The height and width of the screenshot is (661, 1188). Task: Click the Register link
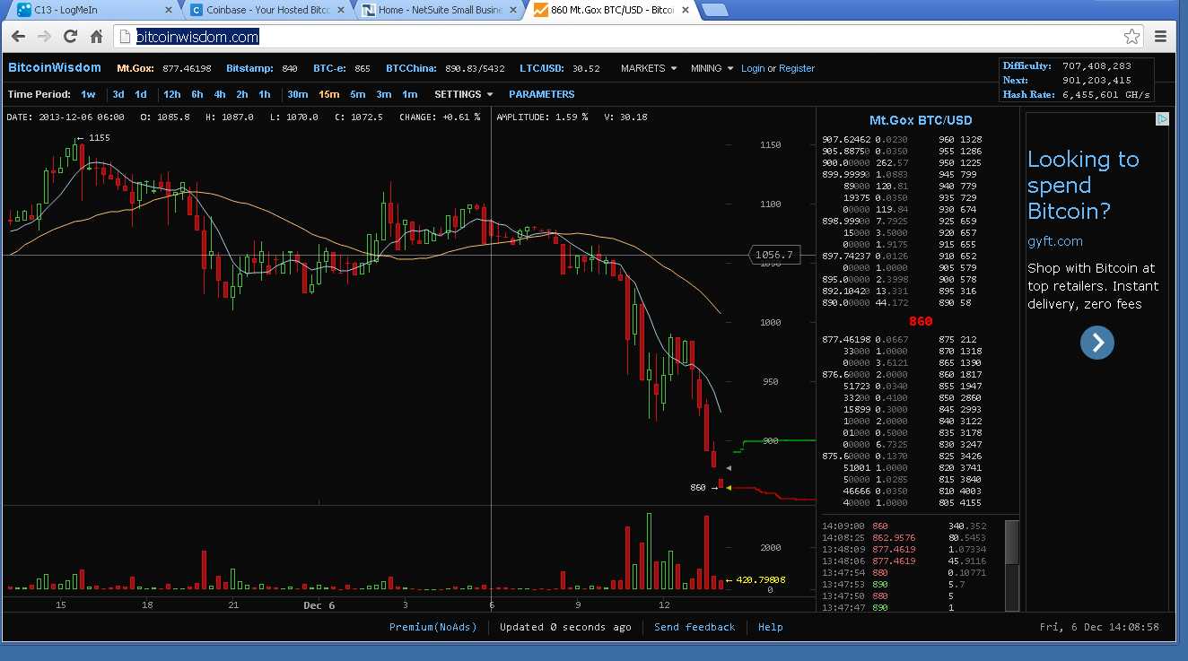[797, 68]
